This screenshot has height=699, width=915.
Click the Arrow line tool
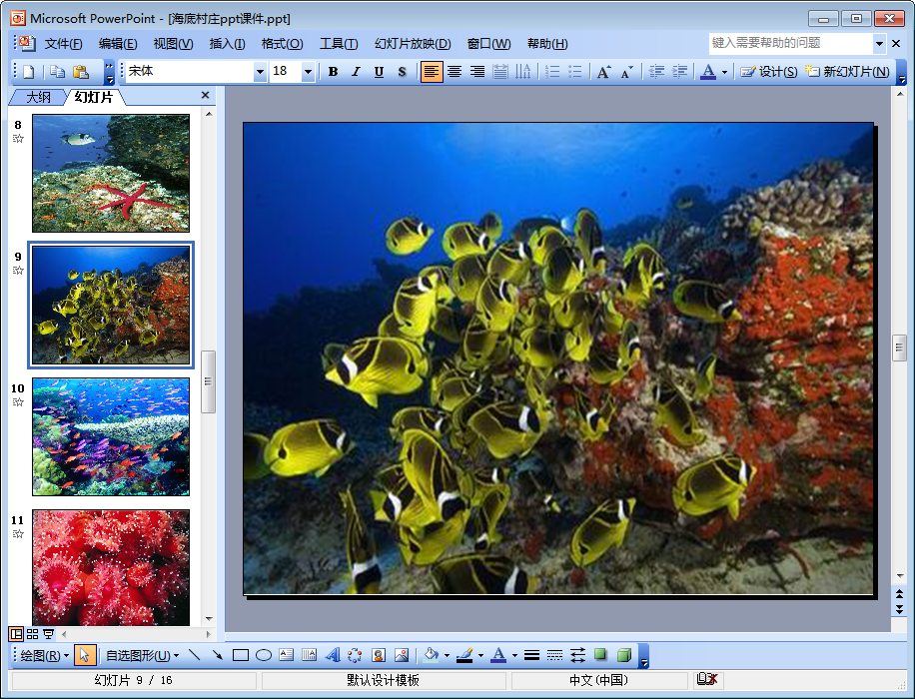coord(217,655)
